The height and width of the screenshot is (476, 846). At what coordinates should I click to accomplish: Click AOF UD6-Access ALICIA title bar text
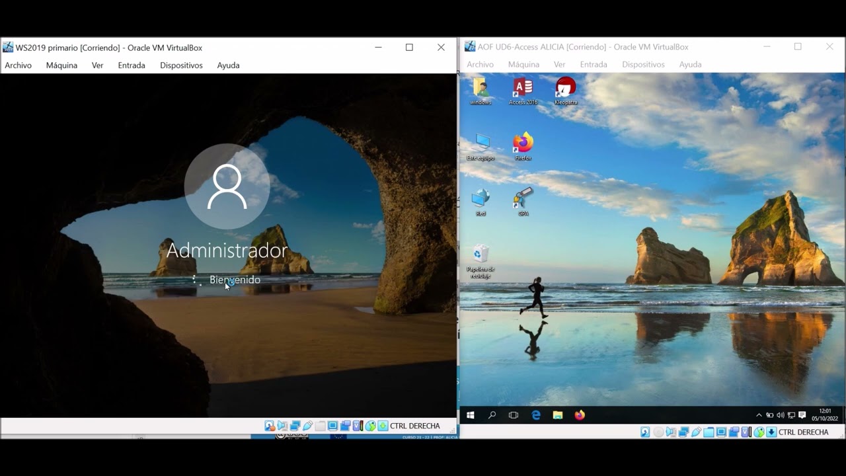[583, 47]
